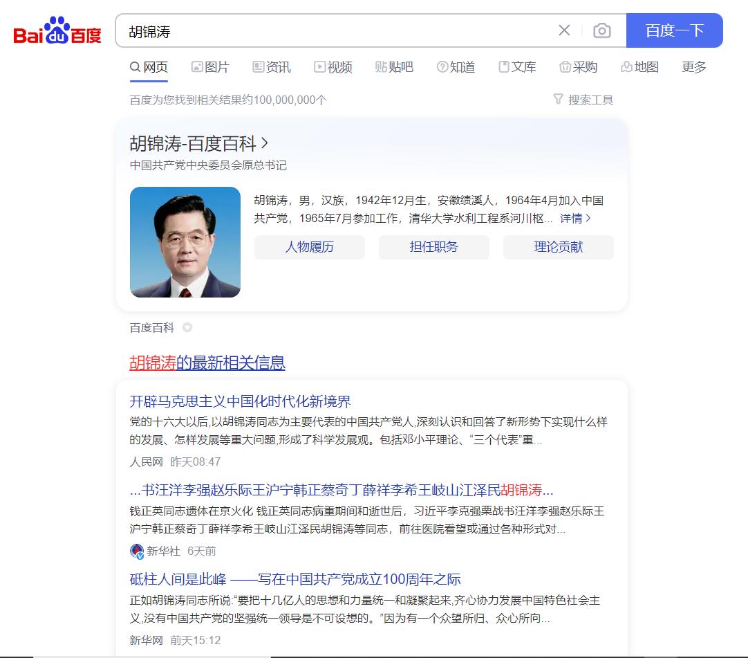Click the 前天15:12 timestamp
The width and height of the screenshot is (748, 658).
tap(196, 640)
